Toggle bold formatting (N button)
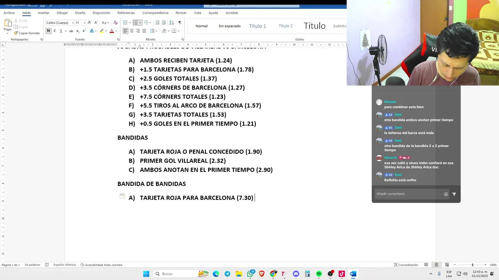Image resolution: width=499 pixels, height=280 pixels. [x=48, y=31]
